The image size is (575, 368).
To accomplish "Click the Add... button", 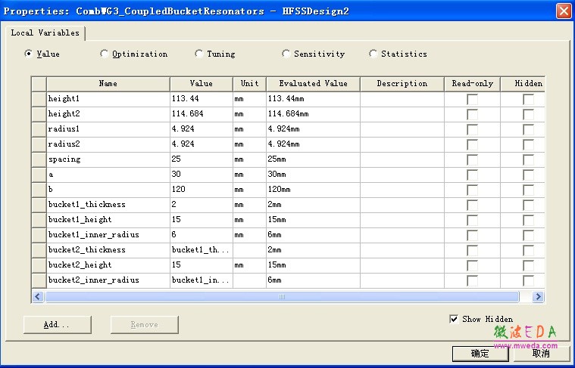I will pyautogui.click(x=58, y=325).
